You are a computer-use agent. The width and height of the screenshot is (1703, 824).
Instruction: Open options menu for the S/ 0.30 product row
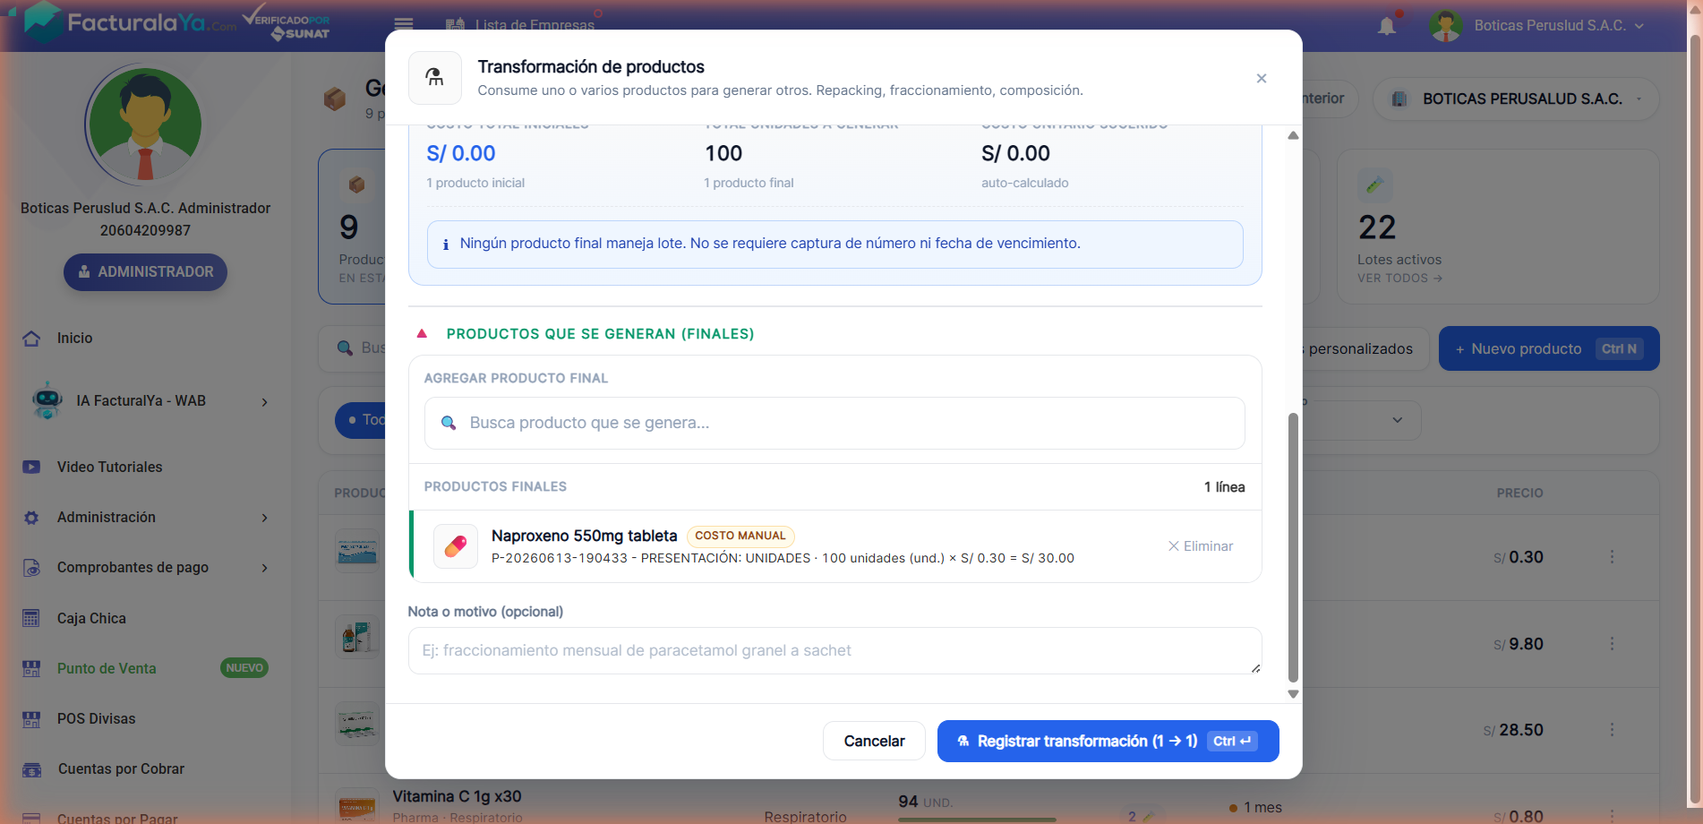pos(1612,557)
